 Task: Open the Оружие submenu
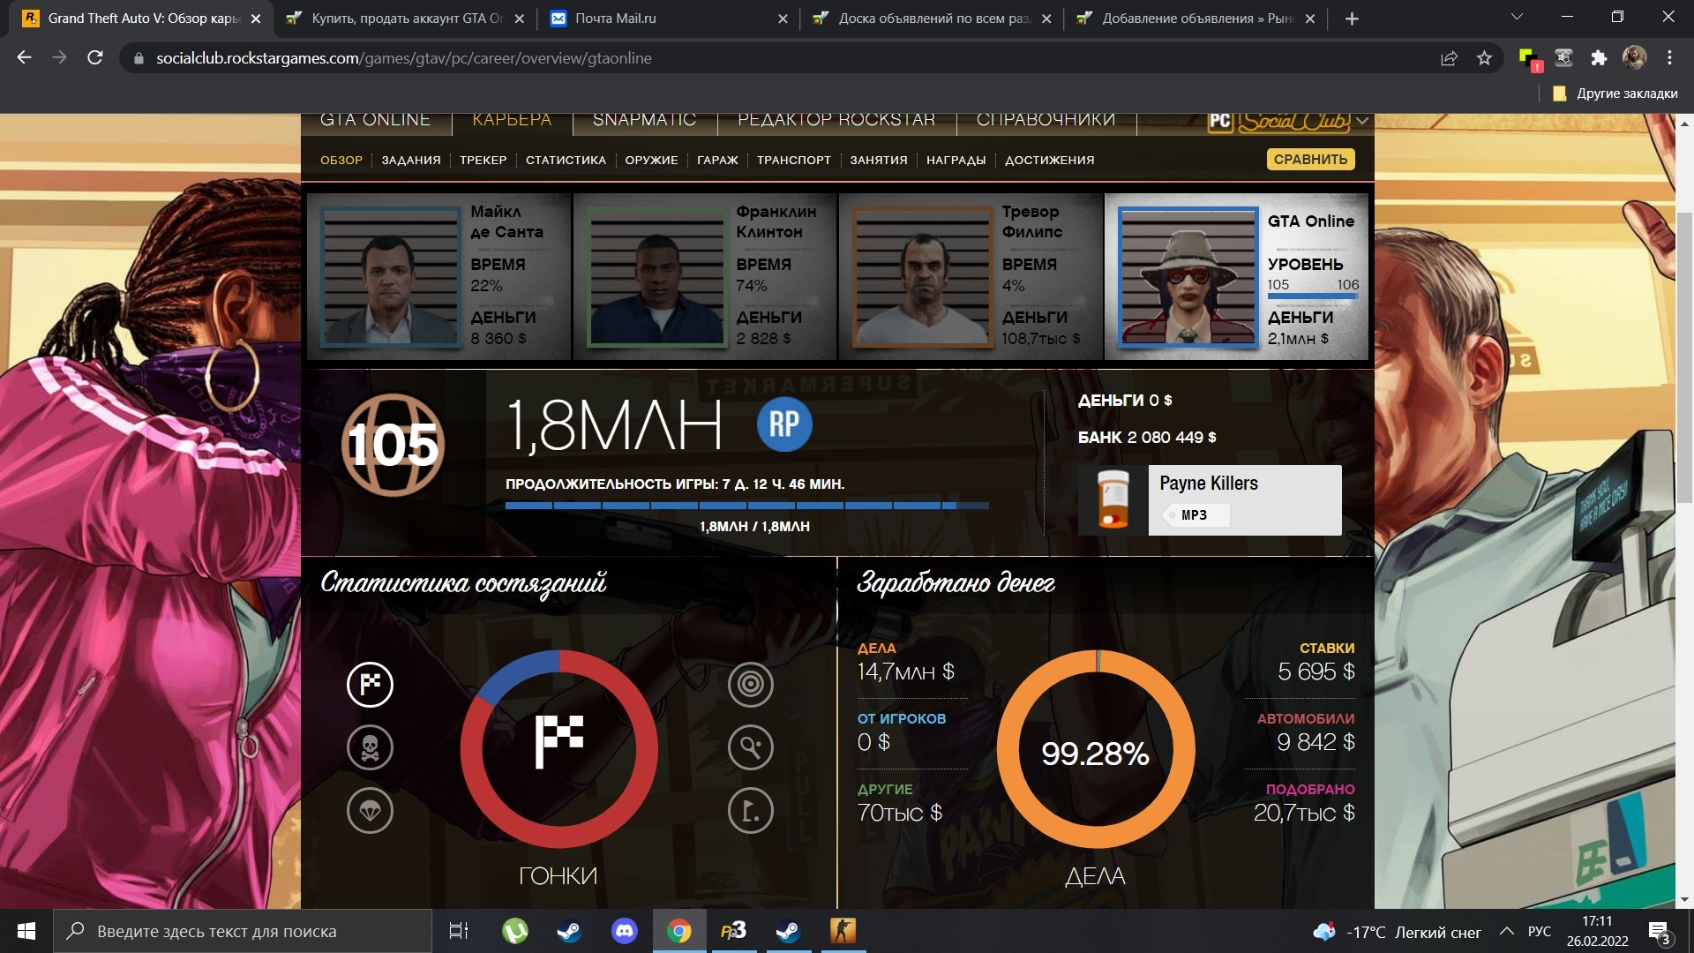pos(651,160)
